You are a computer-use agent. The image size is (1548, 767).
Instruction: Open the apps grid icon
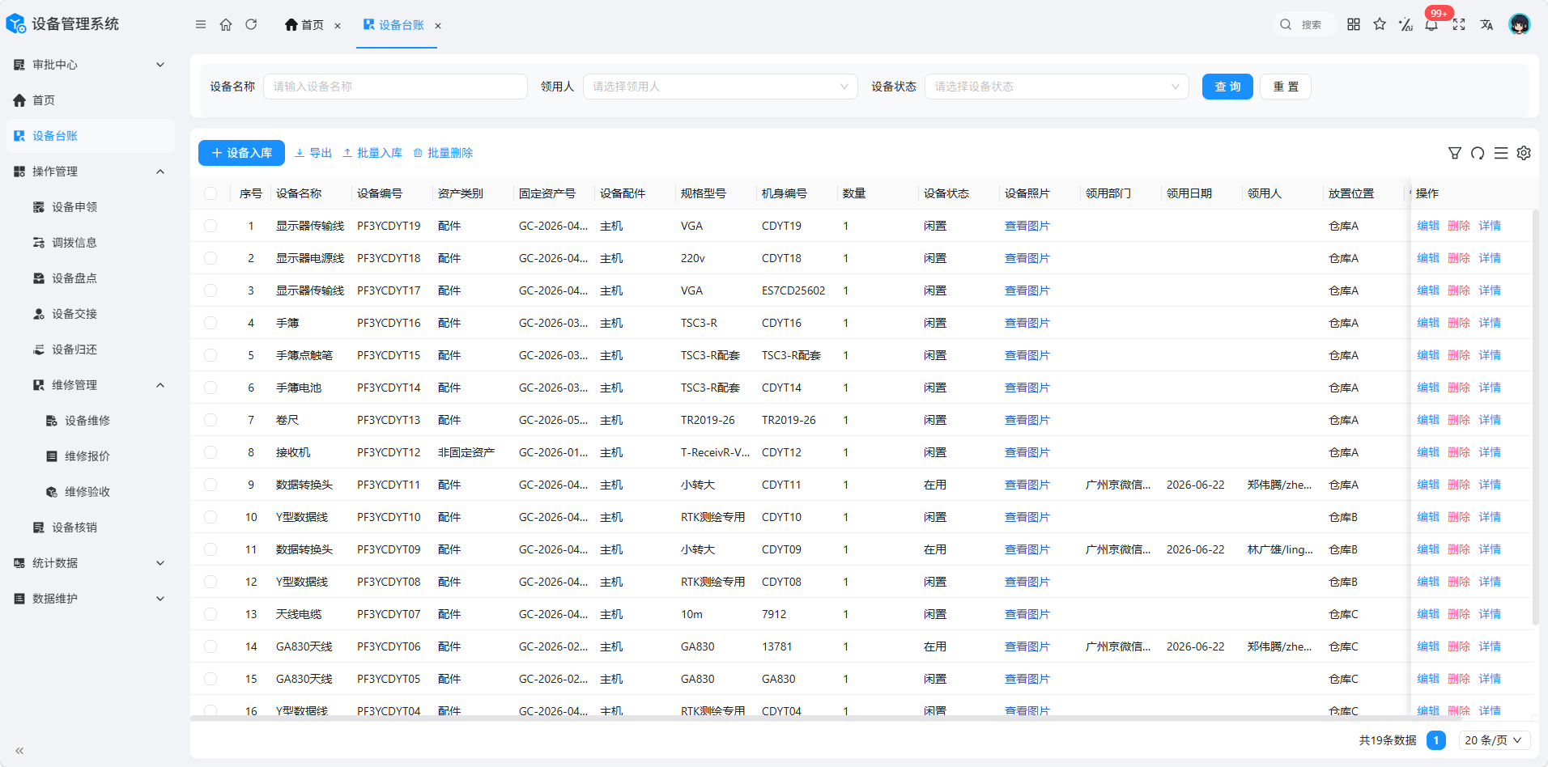[x=1354, y=24]
